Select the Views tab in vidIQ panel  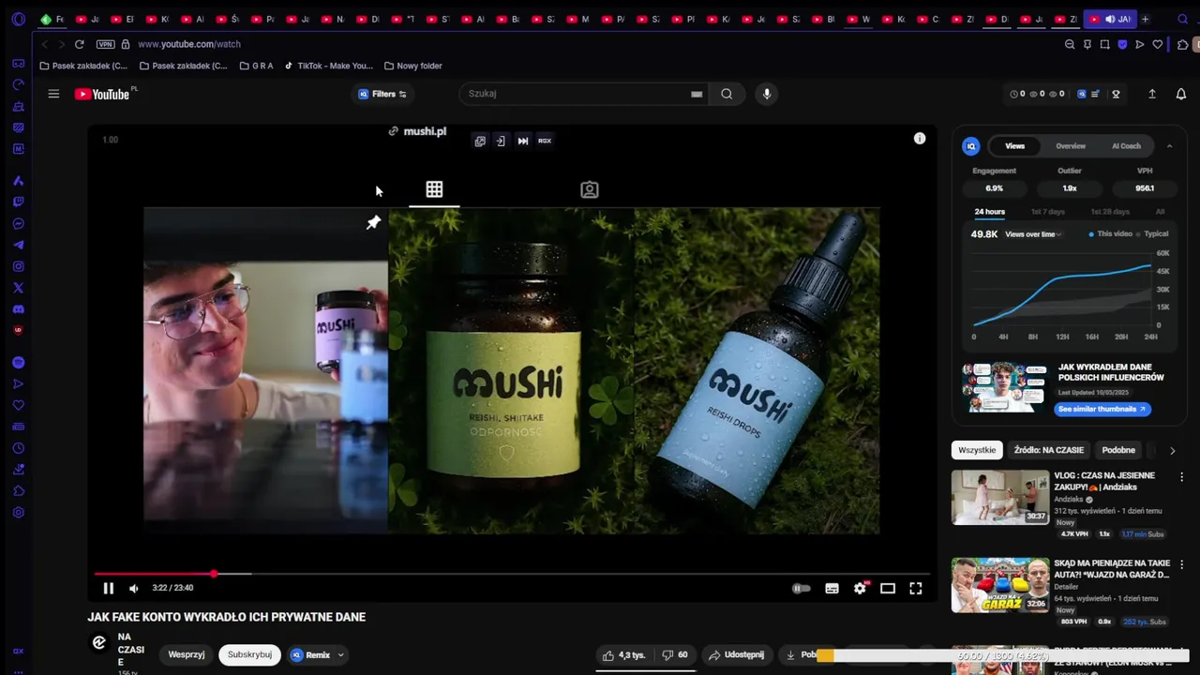[x=1015, y=146]
